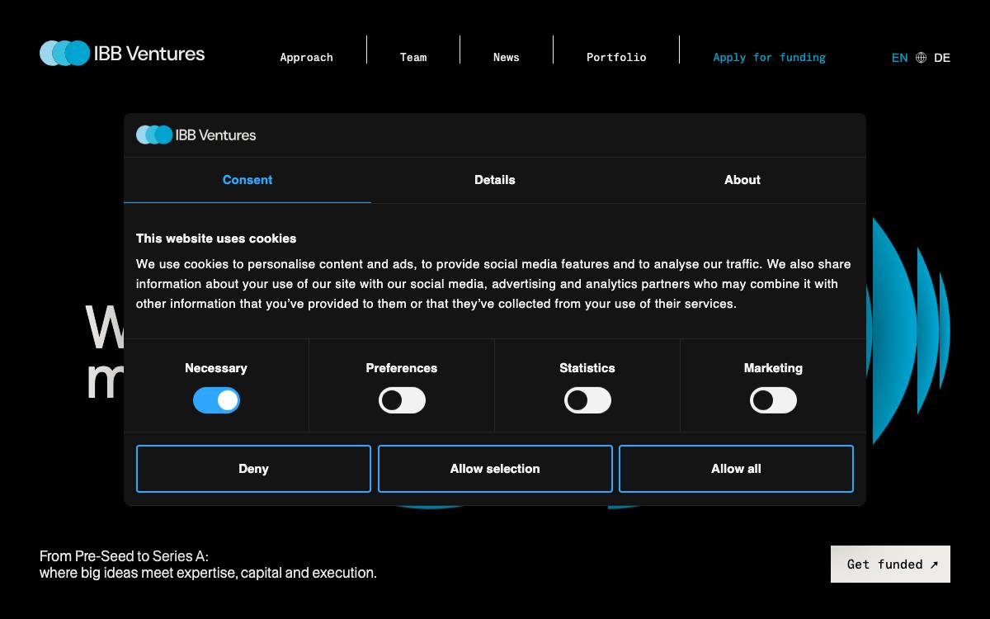Click the Get funded button

coord(890,565)
